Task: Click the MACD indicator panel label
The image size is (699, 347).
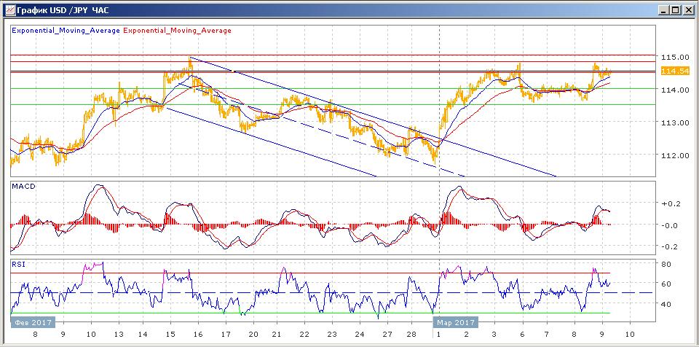Action: tap(25, 187)
